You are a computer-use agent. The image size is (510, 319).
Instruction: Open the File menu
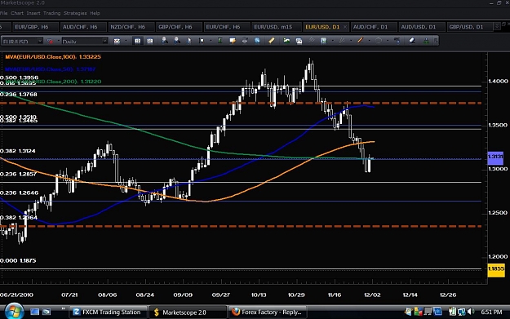coord(3,13)
